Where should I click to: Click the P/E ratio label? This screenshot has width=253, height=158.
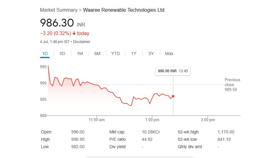117,139
